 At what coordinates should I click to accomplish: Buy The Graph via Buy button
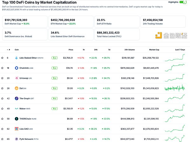click(x=54, y=98)
